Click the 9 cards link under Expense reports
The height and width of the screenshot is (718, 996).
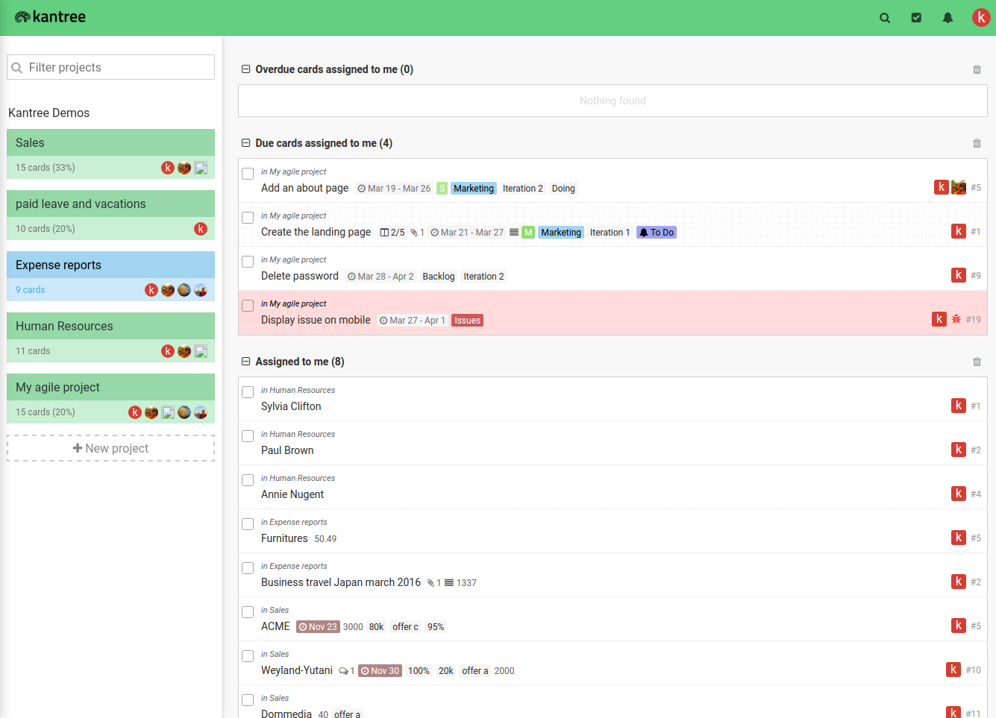point(31,290)
